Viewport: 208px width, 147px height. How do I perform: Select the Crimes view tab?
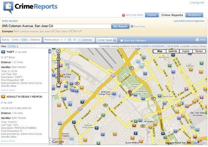coord(12,46)
